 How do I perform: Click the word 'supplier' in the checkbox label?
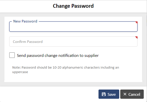[91, 56]
